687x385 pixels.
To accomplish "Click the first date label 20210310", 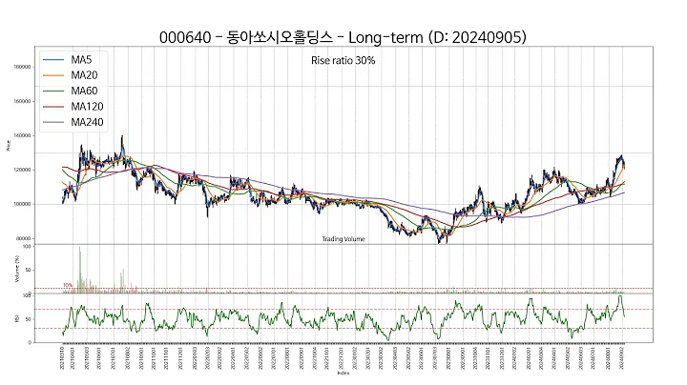I will [62, 358].
